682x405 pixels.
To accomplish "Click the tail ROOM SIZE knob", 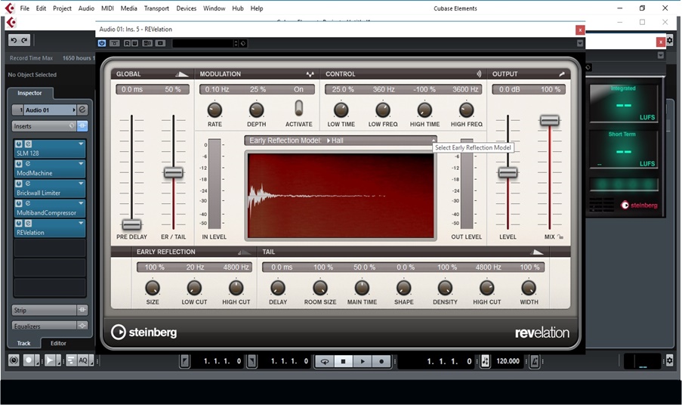I will coord(320,288).
